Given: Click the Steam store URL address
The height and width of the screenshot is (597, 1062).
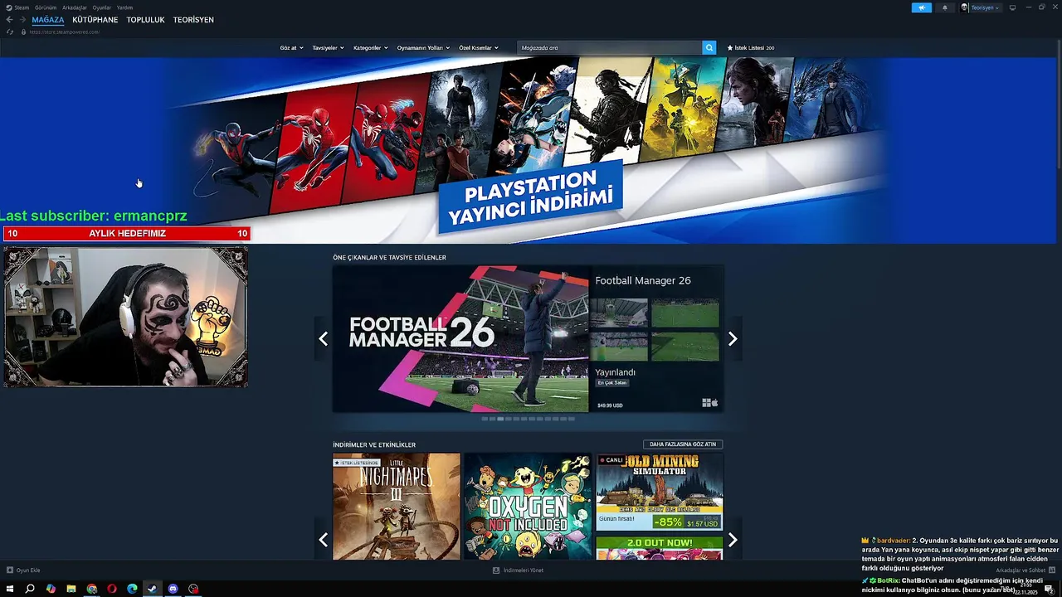Looking at the screenshot, I should [65, 32].
